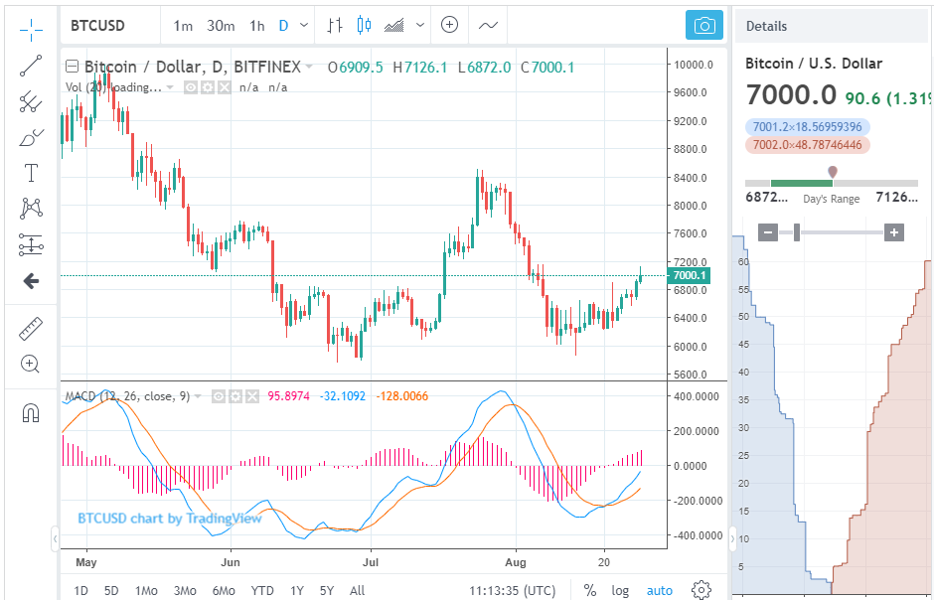Open the chart style dropdown arrow
Screen dimensions: 934x600
(420, 25)
